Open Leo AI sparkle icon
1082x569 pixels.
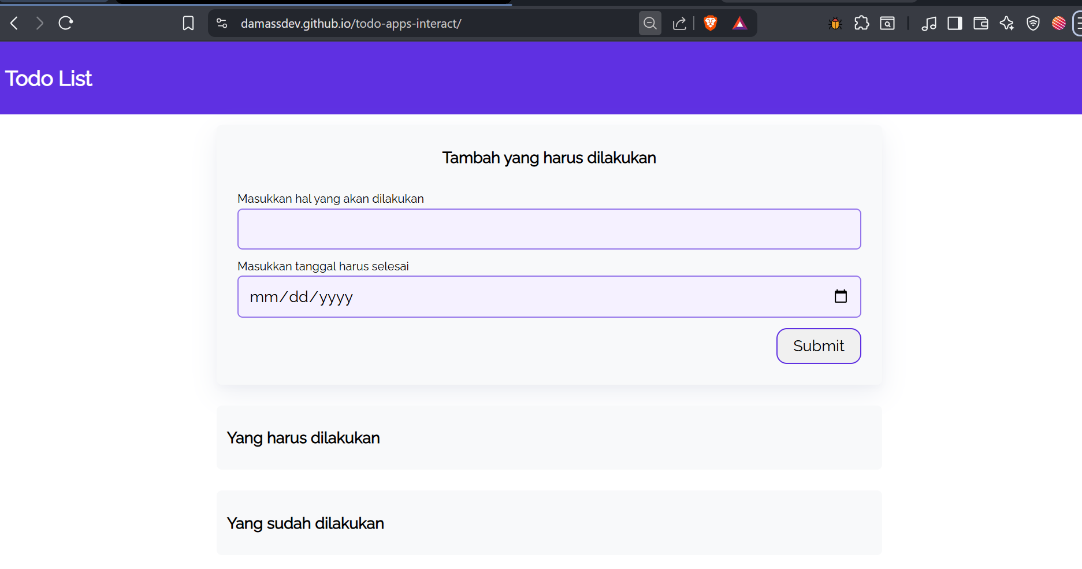pyautogui.click(x=1007, y=23)
